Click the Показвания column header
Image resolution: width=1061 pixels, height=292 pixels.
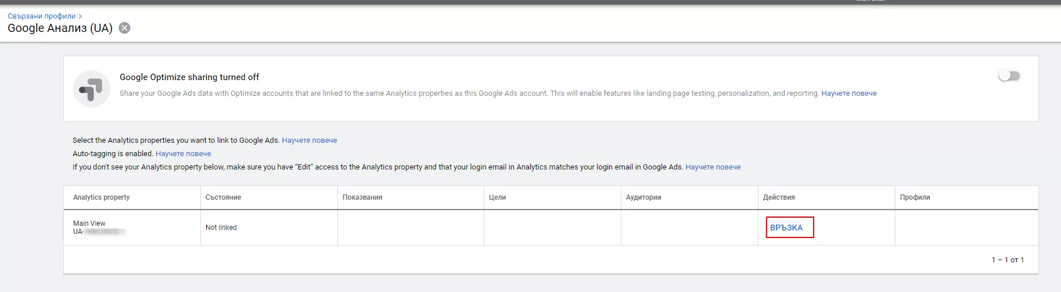362,197
